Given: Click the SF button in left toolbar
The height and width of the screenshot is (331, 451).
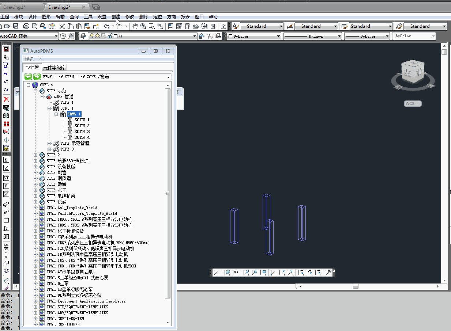Looking at the screenshot, I should [6, 194].
